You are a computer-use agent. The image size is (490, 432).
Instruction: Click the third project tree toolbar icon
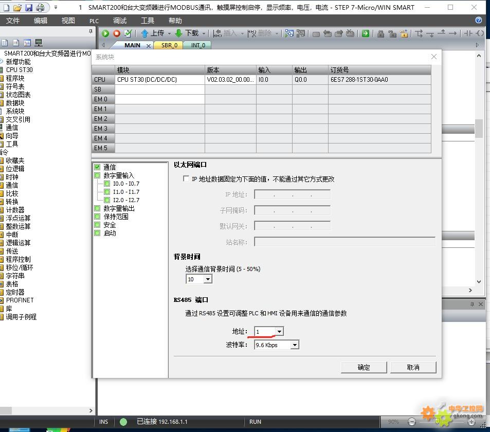(x=27, y=43)
